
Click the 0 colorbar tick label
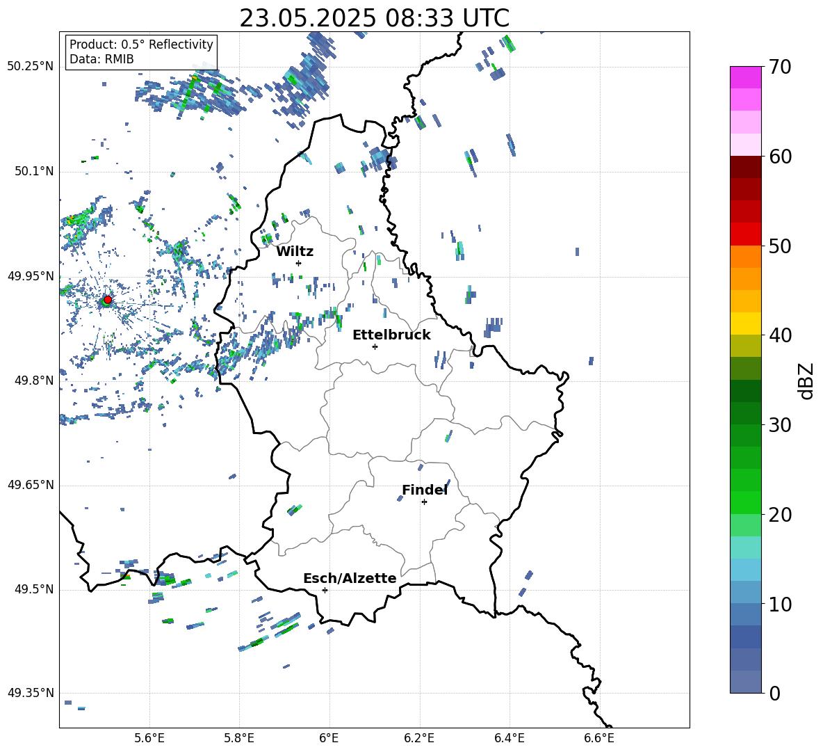coord(774,693)
